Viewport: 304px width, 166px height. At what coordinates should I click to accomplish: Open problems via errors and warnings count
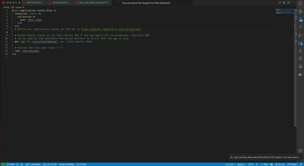pyautogui.click(x=50, y=164)
